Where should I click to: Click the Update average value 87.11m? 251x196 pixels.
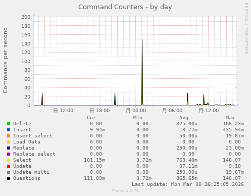(188, 166)
